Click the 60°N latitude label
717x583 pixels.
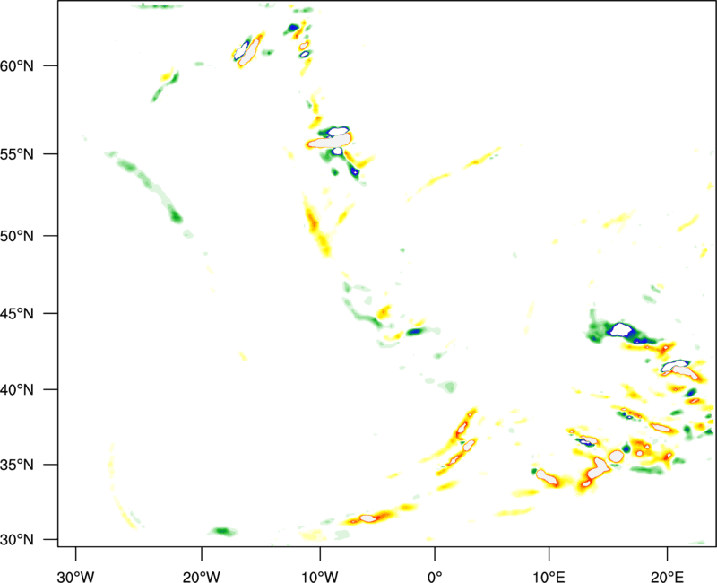pyautogui.click(x=16, y=65)
